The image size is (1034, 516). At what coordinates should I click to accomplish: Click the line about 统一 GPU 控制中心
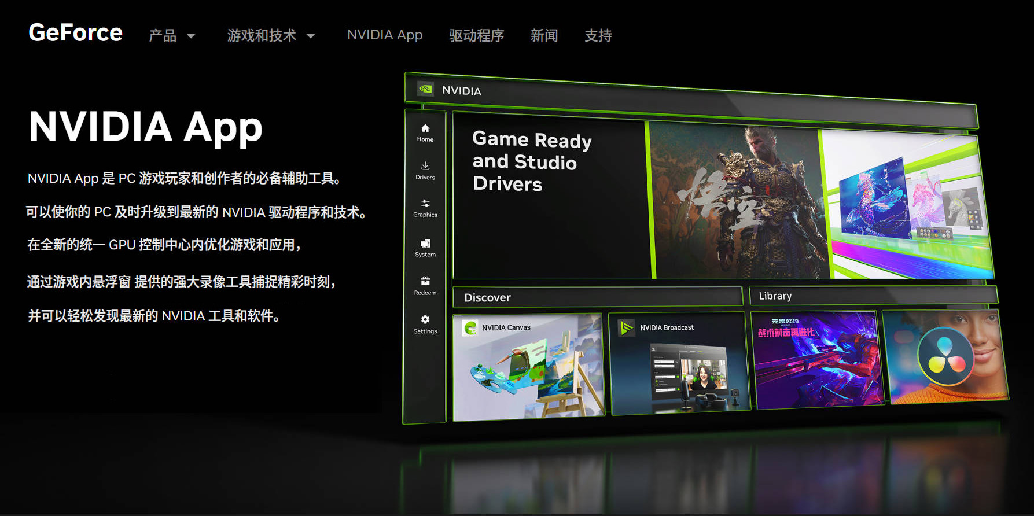[165, 245]
